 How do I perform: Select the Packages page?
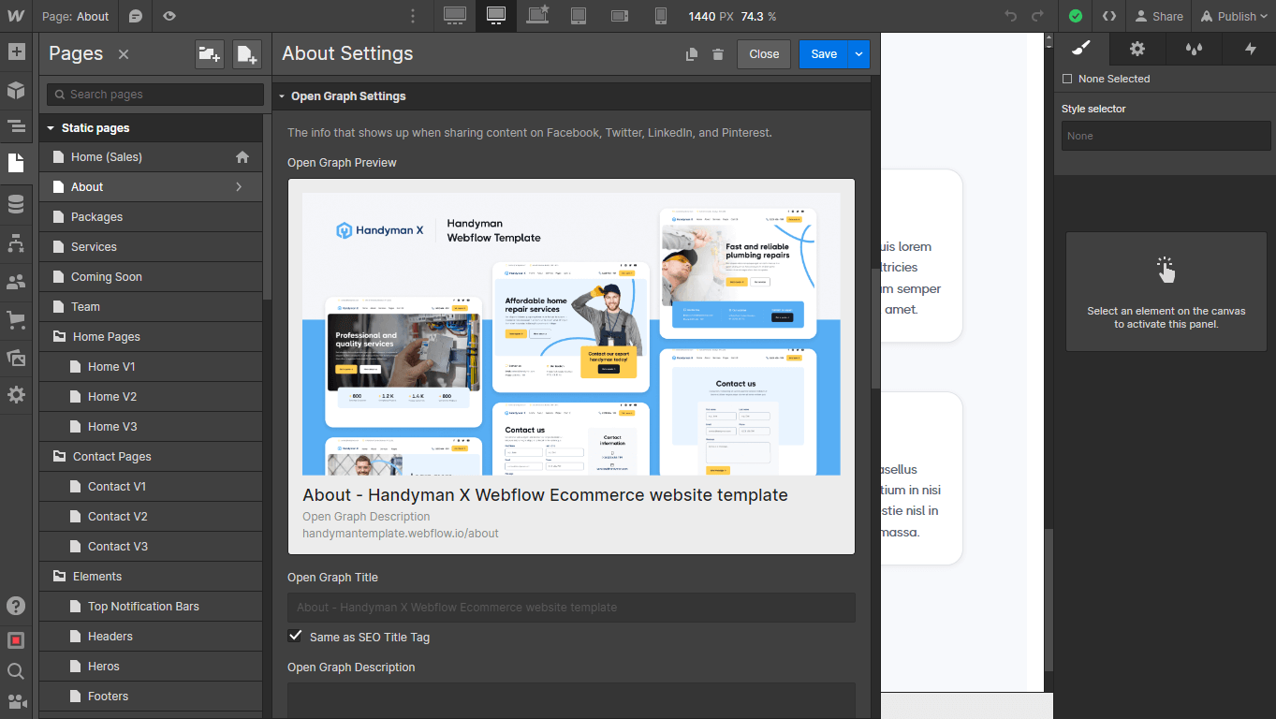[151, 217]
